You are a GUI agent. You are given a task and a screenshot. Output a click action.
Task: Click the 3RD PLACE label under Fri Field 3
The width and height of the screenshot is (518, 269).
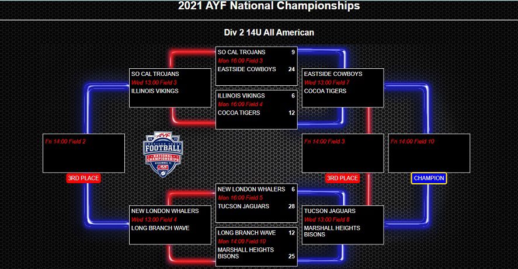pyautogui.click(x=342, y=178)
